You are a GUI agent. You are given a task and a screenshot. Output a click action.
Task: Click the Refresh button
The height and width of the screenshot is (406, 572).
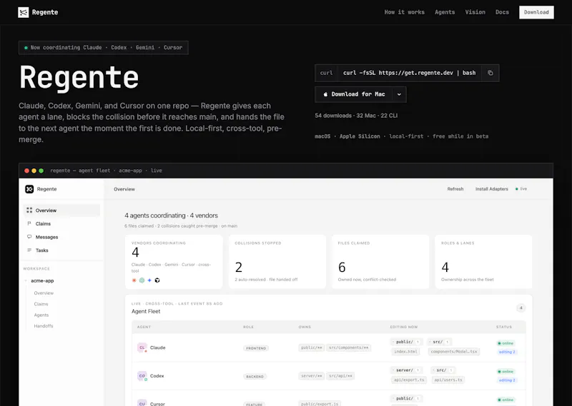point(455,189)
